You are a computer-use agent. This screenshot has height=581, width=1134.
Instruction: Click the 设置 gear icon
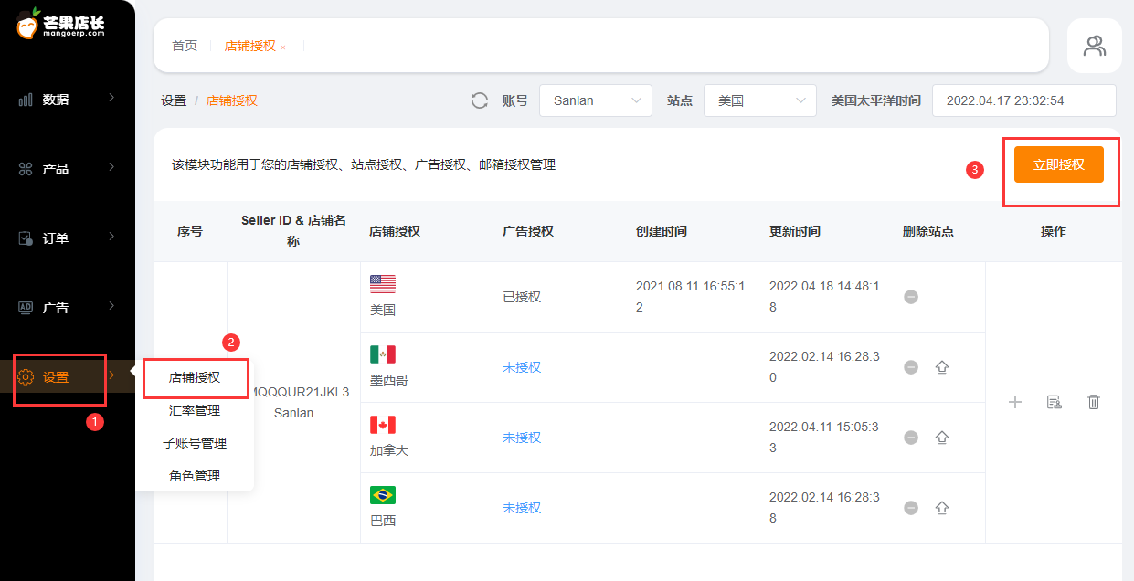point(26,377)
